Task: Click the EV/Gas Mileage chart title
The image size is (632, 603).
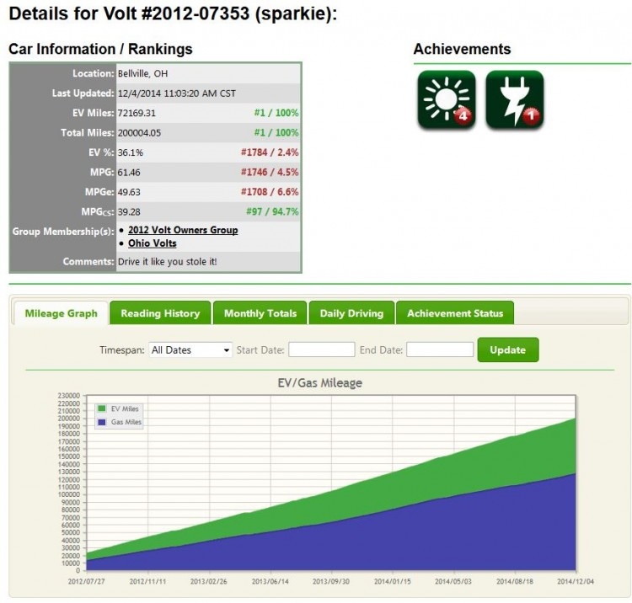Action: pos(320,382)
